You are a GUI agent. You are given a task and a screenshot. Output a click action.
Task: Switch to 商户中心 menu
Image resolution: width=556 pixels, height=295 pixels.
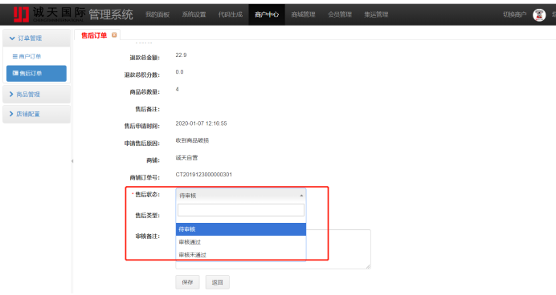pyautogui.click(x=267, y=14)
